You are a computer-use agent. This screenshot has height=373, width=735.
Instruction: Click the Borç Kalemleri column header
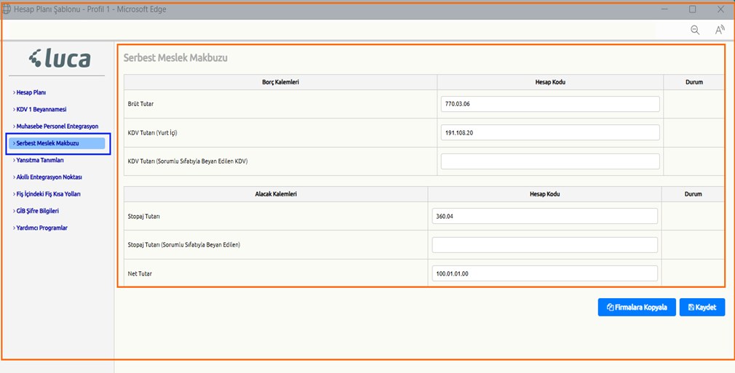[280, 82]
